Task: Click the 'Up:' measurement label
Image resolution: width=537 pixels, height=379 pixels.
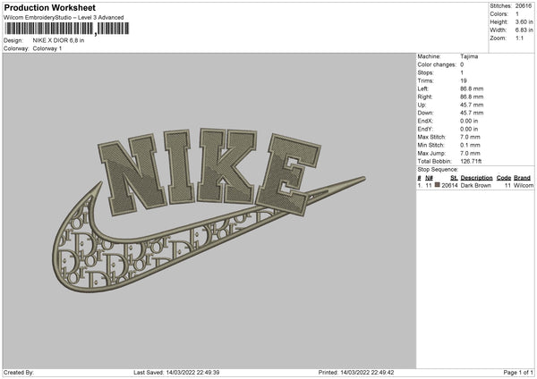Action: pyautogui.click(x=422, y=105)
